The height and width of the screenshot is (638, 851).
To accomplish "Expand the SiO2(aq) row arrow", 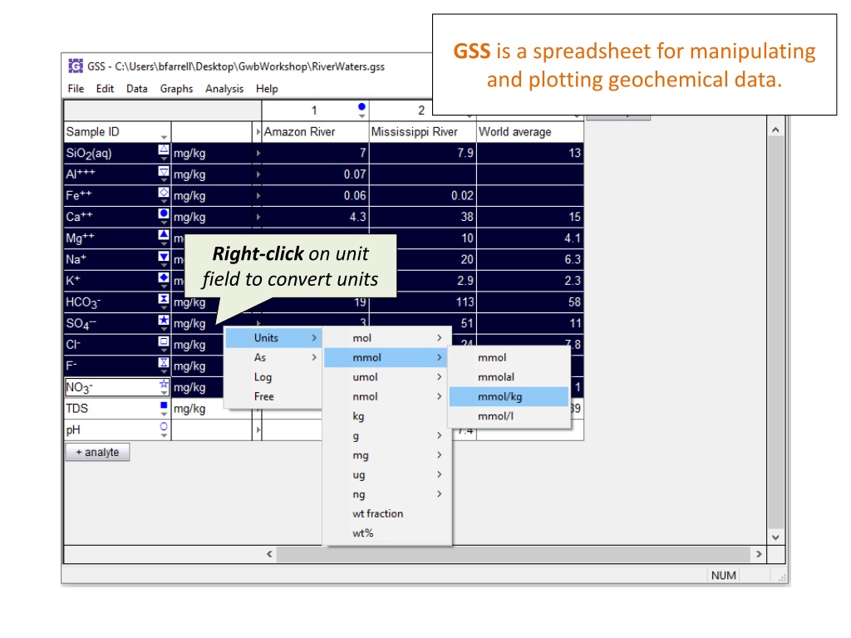I will (x=258, y=153).
